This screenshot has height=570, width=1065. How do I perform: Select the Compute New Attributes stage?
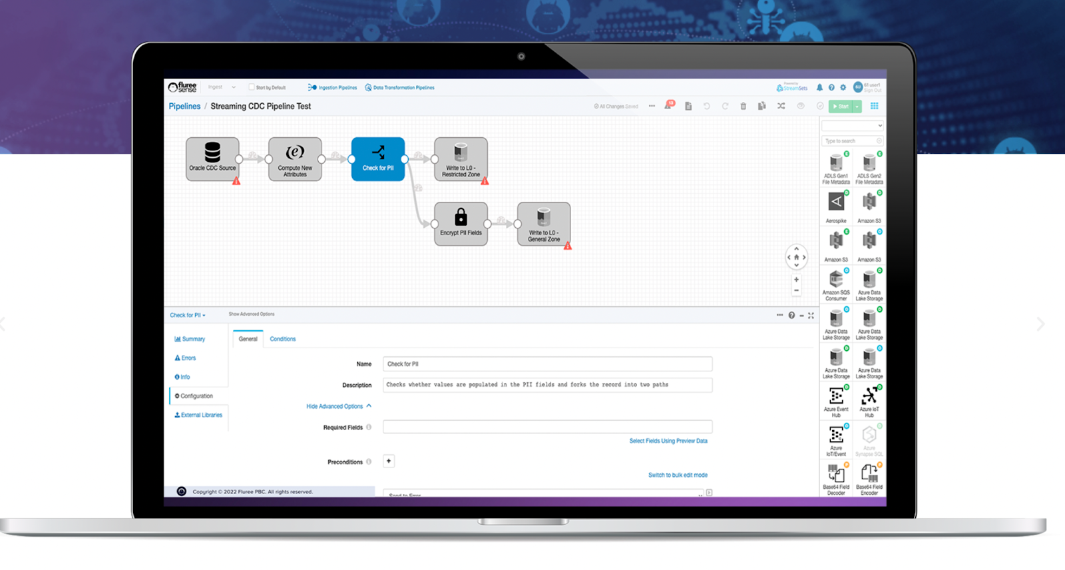[x=295, y=159]
